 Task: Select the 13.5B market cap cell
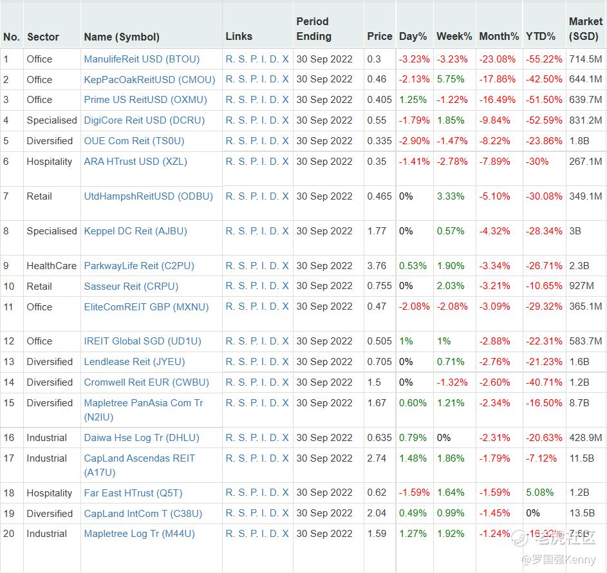coord(582,513)
